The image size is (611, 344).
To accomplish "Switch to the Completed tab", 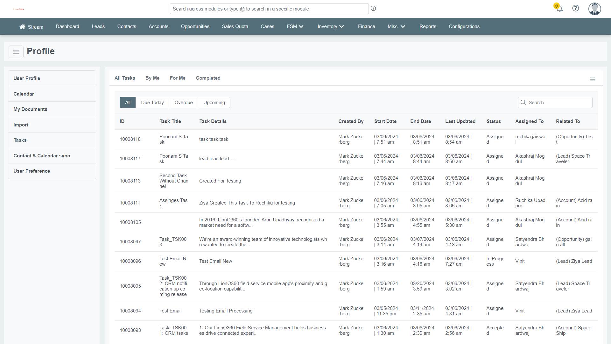I will [208, 78].
